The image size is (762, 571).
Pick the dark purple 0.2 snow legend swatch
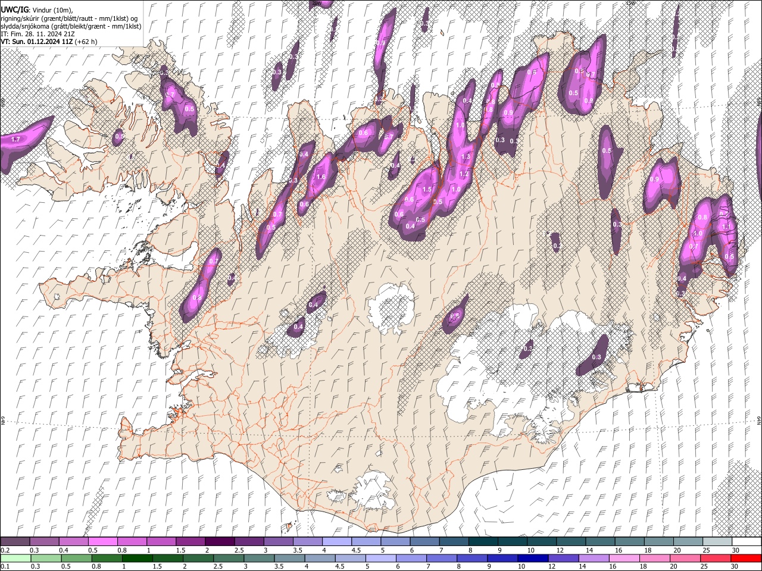click(15, 542)
